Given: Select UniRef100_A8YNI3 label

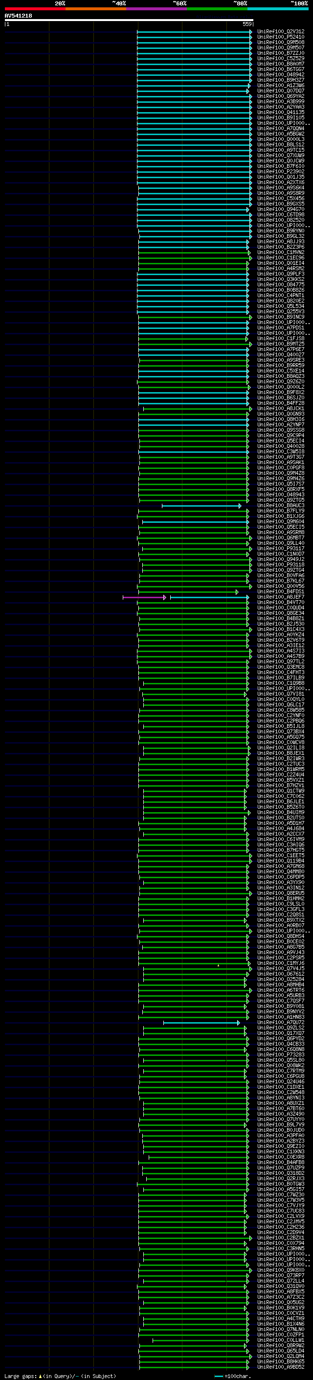Looking at the screenshot, I should (281, 1098).
